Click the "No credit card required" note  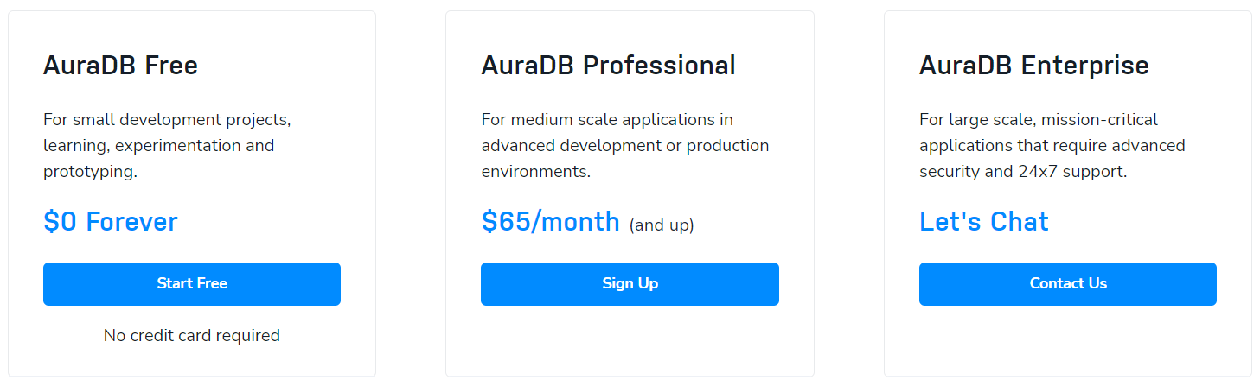(x=192, y=335)
